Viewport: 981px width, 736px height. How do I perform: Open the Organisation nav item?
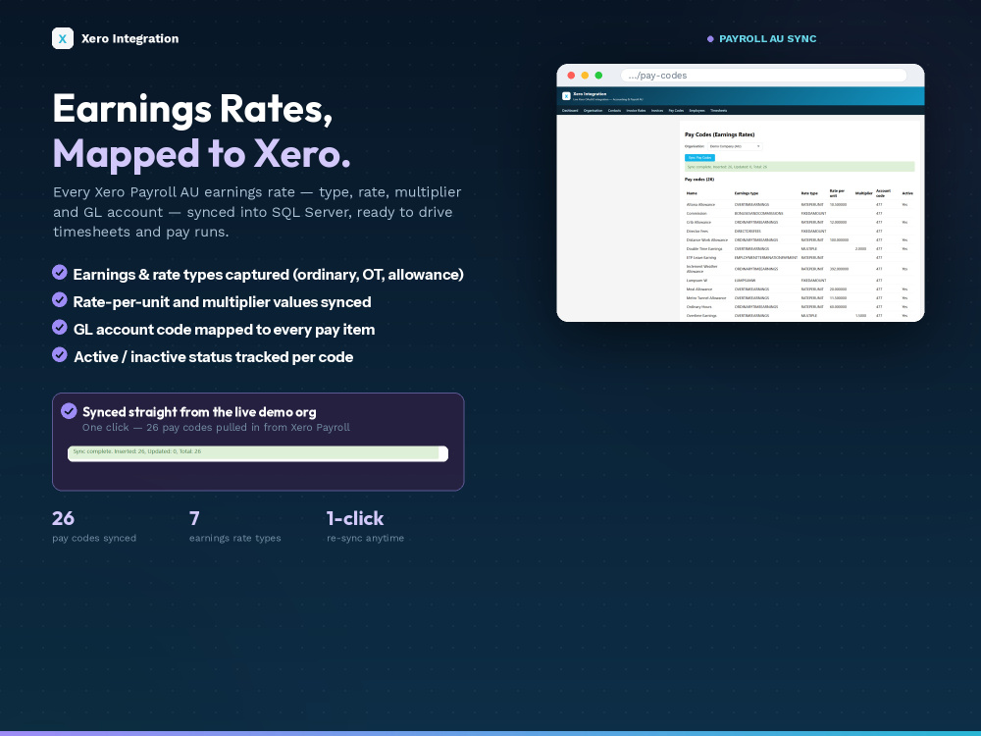[x=594, y=110]
